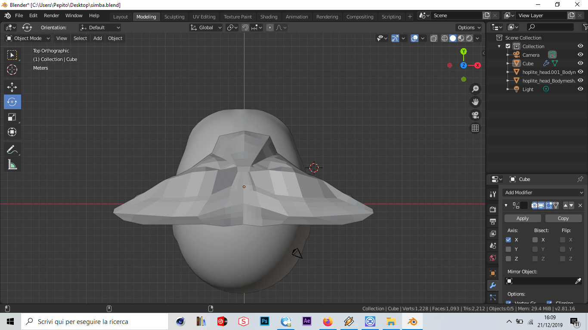Click the zoom magnifier viewport icon

(x=475, y=89)
